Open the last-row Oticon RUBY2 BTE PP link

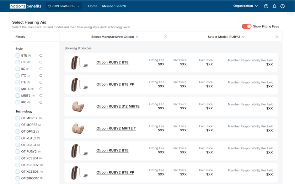click(x=115, y=172)
